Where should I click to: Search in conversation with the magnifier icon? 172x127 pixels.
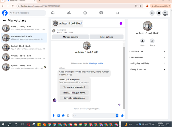[152, 41]
